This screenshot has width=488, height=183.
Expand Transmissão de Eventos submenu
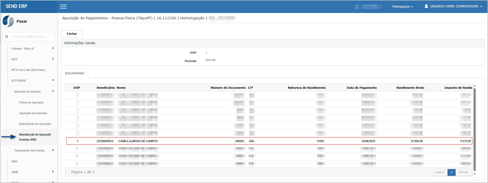pos(53,150)
